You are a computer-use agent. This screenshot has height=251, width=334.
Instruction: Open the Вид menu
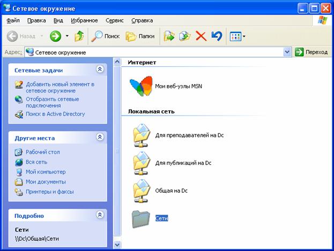[x=58, y=20]
